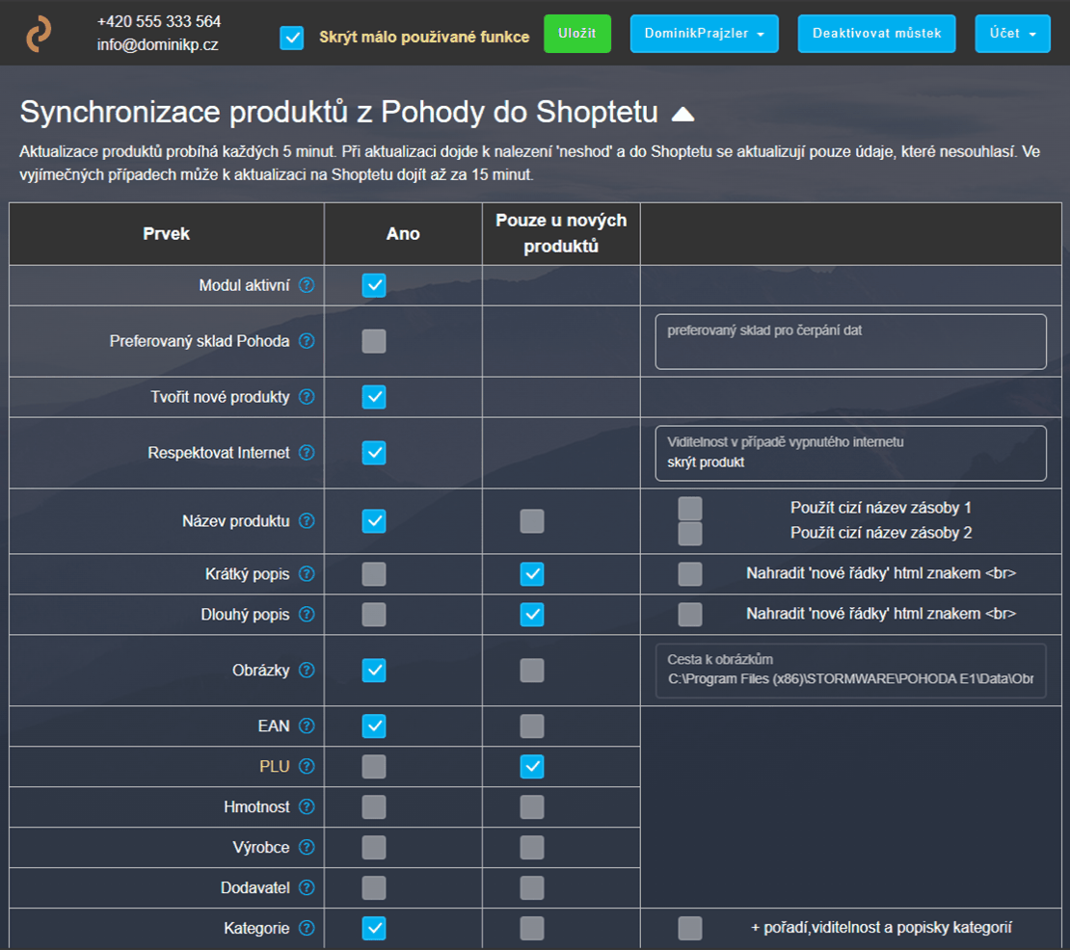Open help icon for Hmotnost

(308, 806)
